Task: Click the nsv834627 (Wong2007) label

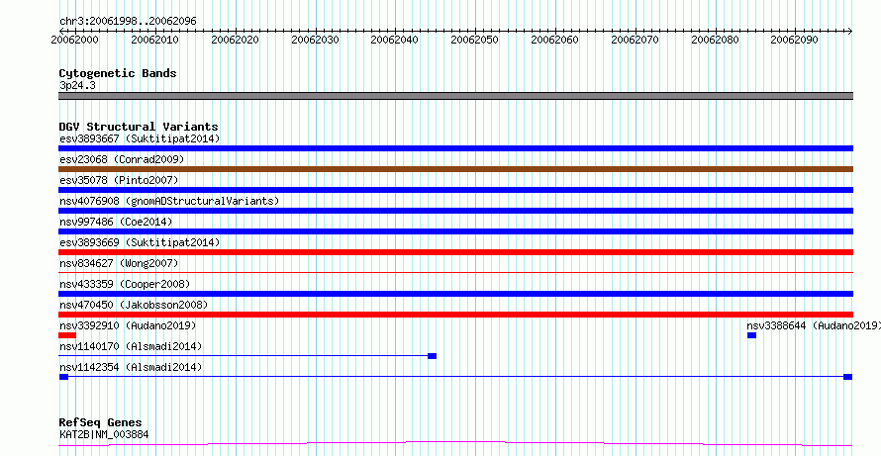Action: (119, 263)
